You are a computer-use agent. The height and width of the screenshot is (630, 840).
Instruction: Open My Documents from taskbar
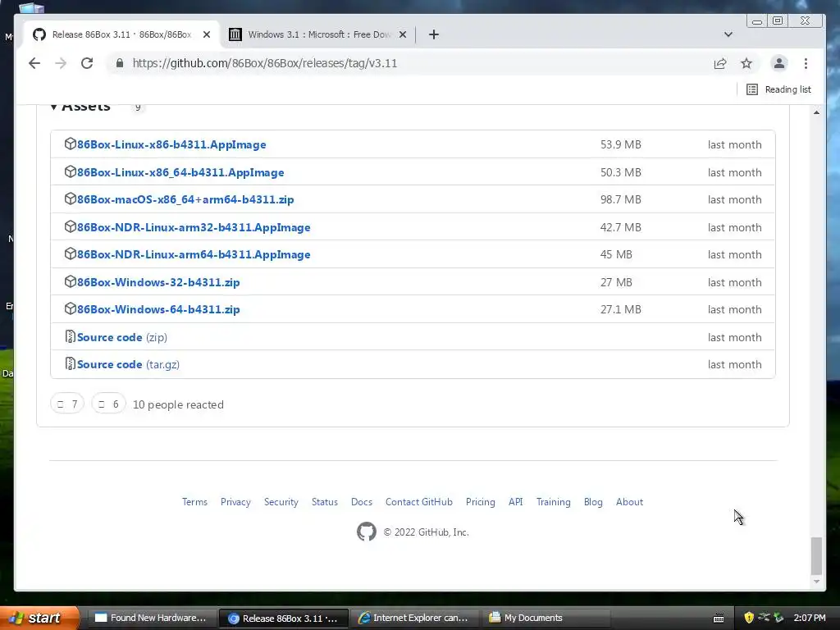[546, 618]
